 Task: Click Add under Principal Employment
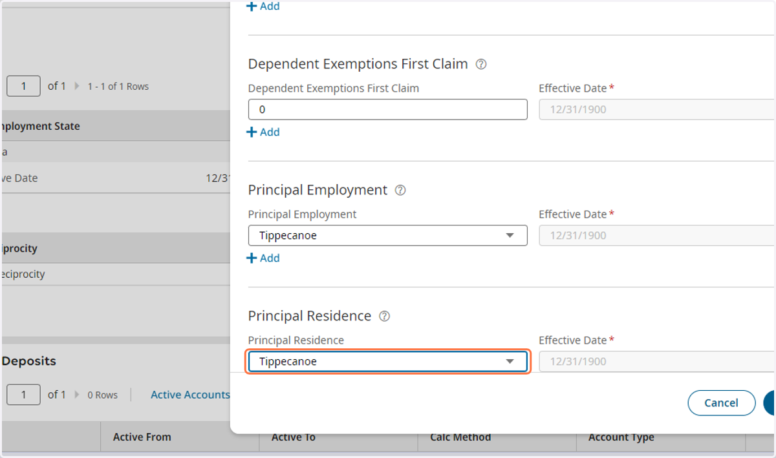pos(264,258)
